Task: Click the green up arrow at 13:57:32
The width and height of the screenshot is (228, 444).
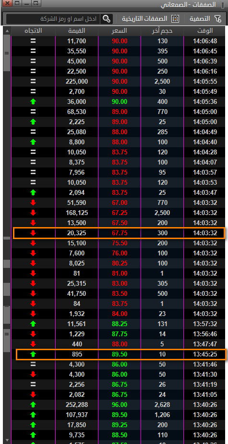Action: pyautogui.click(x=33, y=324)
